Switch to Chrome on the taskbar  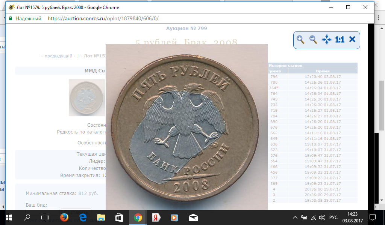138,217
